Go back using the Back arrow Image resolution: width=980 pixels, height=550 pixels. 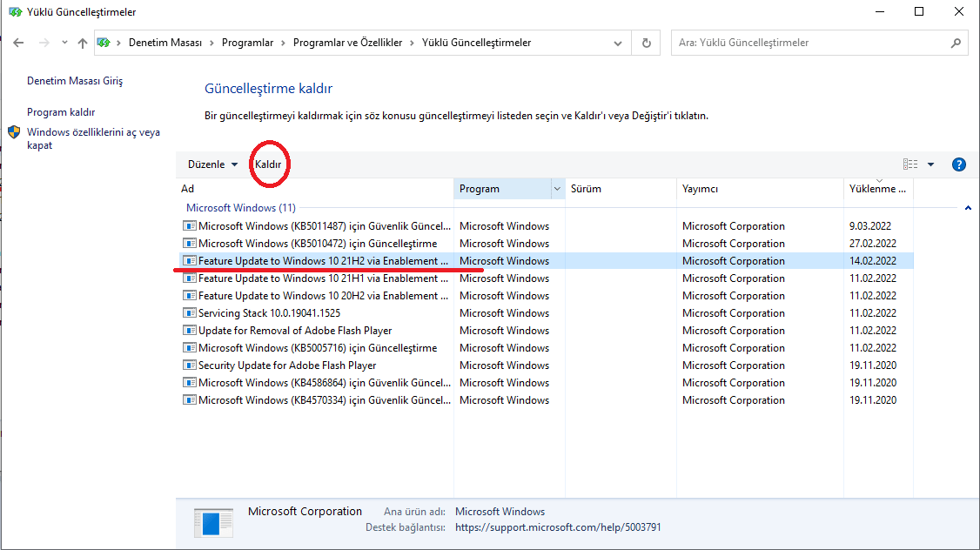coord(18,43)
